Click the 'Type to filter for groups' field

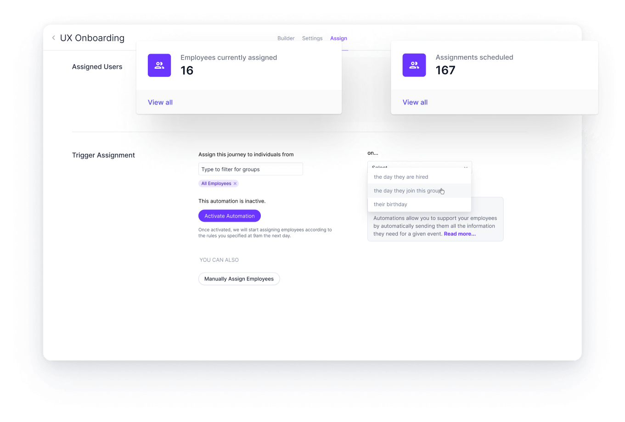[x=250, y=169]
